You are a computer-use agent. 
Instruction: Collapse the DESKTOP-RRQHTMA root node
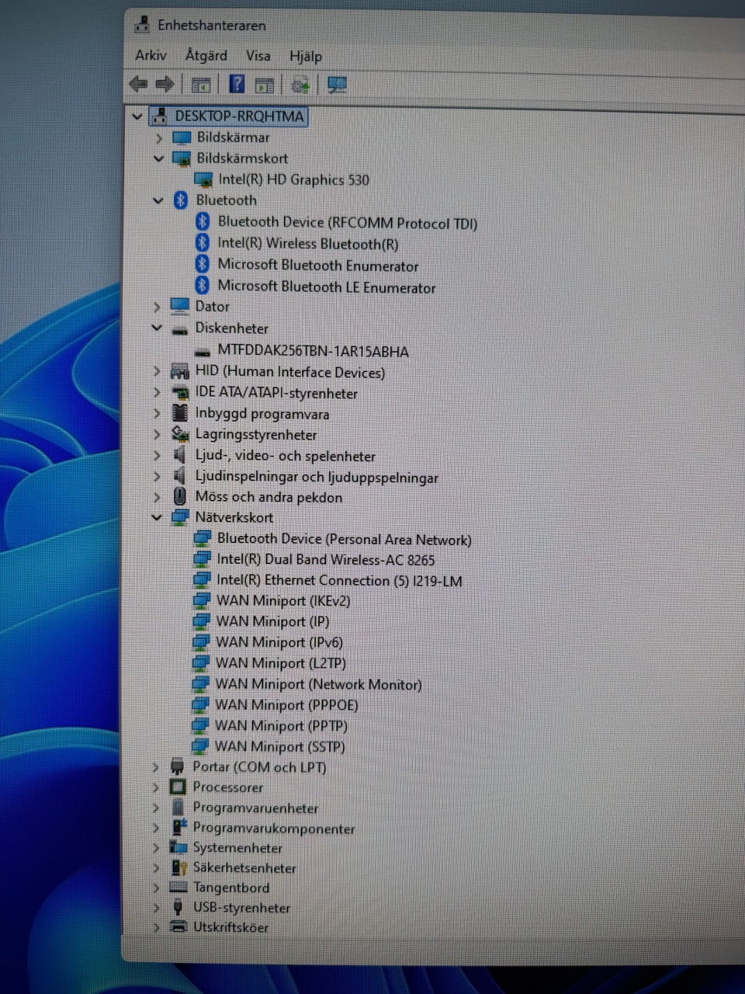coord(137,116)
